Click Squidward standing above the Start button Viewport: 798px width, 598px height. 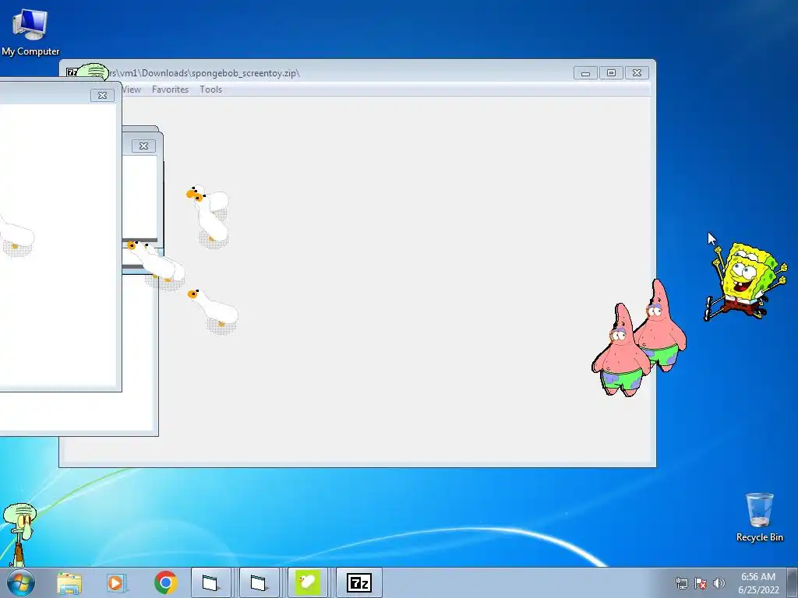[19, 534]
